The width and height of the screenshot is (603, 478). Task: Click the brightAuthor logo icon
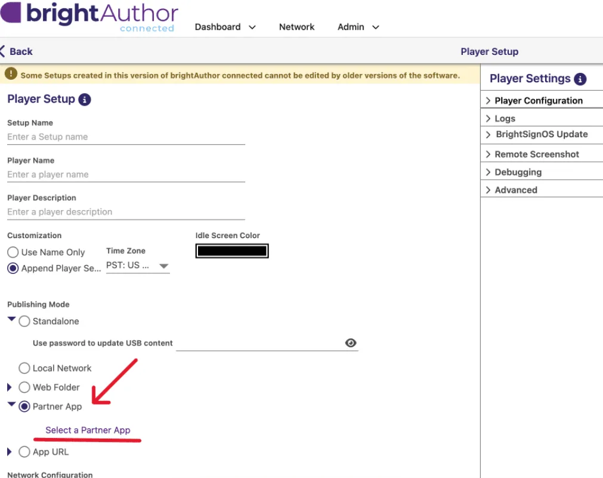click(9, 13)
